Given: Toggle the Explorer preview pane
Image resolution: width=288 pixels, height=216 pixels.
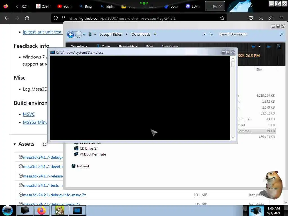Looking at the screenshot, I should pos(269,46).
